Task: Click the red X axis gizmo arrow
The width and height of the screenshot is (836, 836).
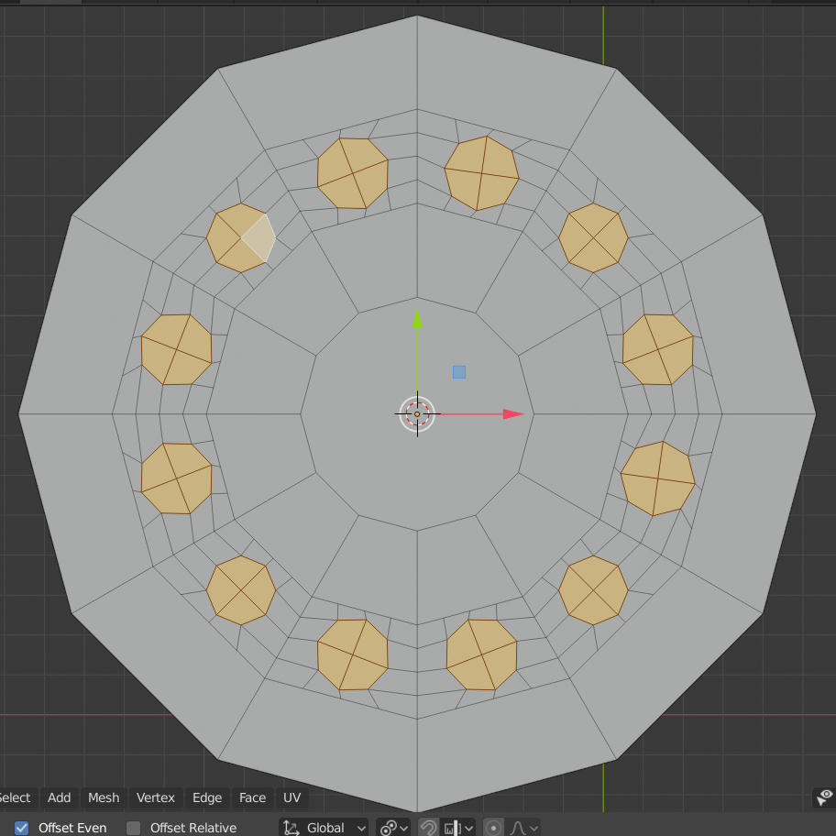Action: click(513, 413)
